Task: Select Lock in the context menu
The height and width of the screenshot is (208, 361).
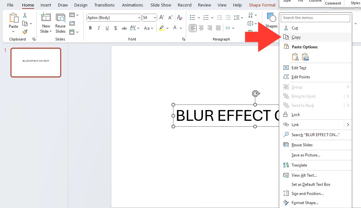Action: click(x=316, y=115)
